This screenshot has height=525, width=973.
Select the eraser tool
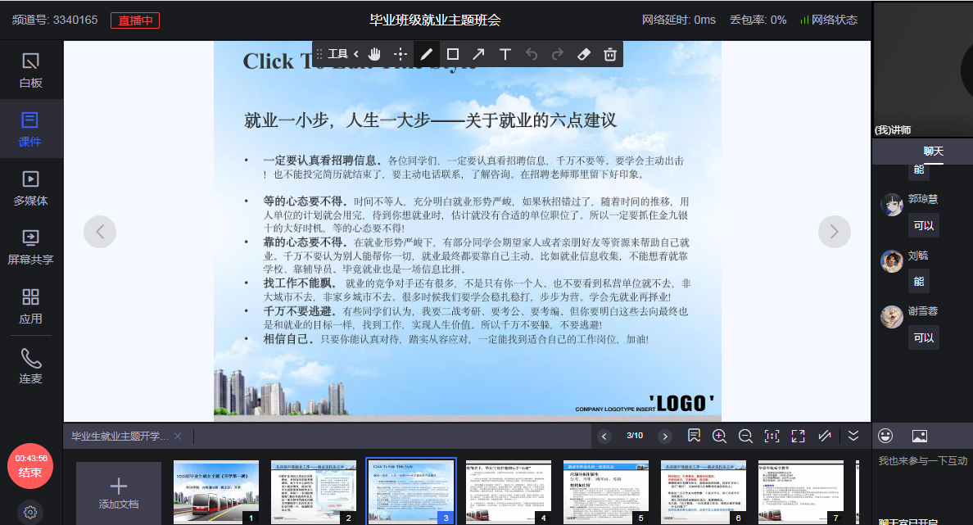583,54
